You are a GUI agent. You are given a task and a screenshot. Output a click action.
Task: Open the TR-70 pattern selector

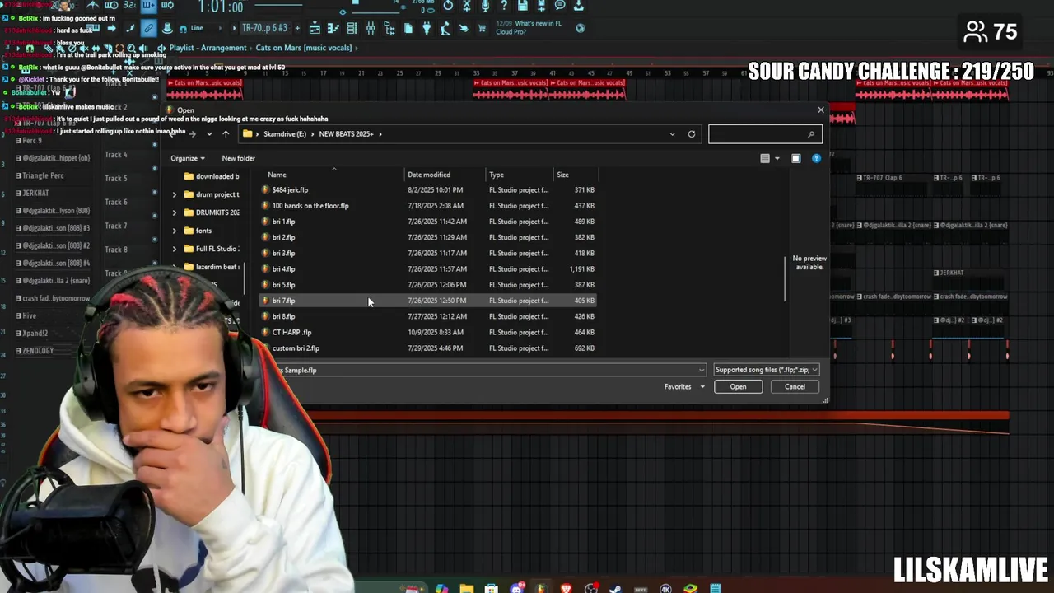pos(266,28)
